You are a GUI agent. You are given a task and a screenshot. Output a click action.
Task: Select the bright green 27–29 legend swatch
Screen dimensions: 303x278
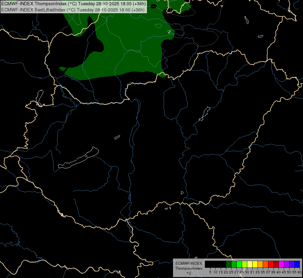(x=239, y=264)
